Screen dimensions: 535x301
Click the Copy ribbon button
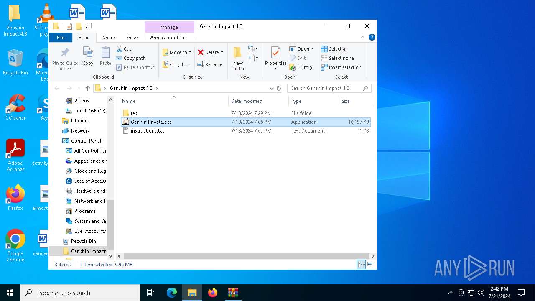88,56
